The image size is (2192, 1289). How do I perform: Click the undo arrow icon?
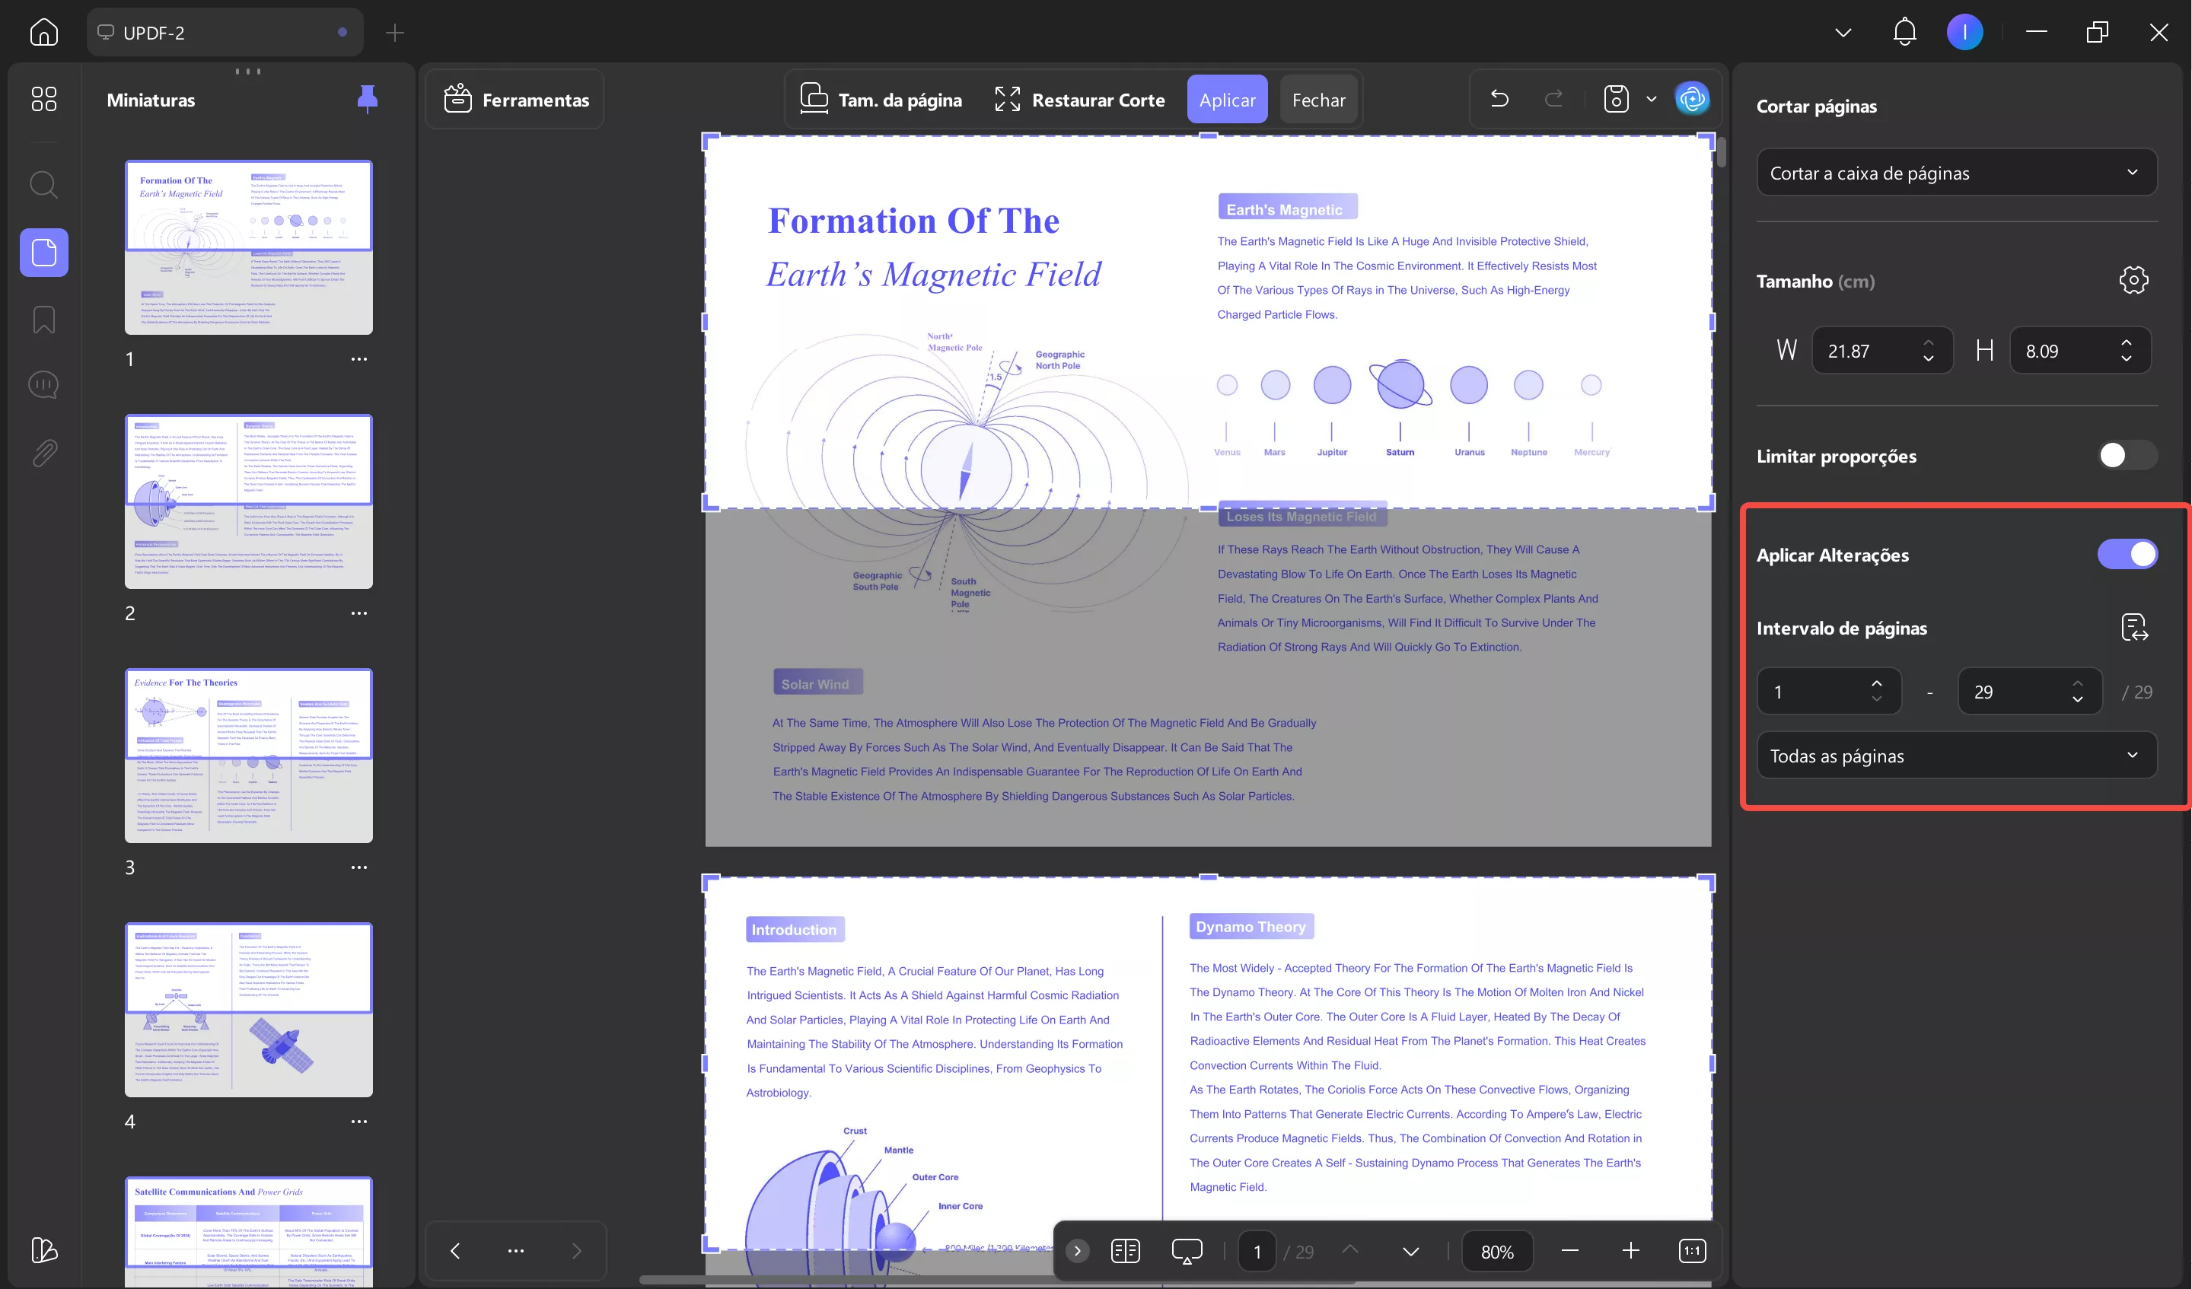click(1499, 99)
